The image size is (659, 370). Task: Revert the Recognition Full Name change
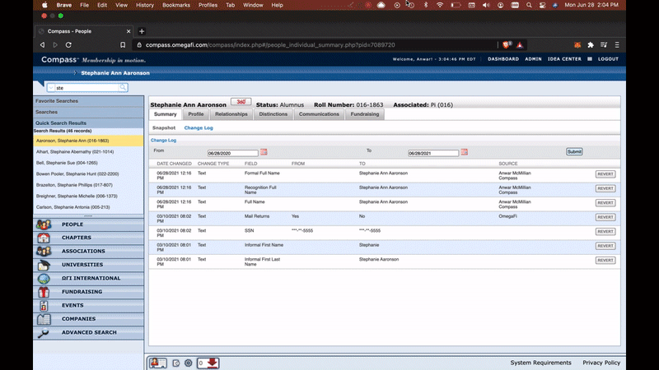tap(605, 188)
